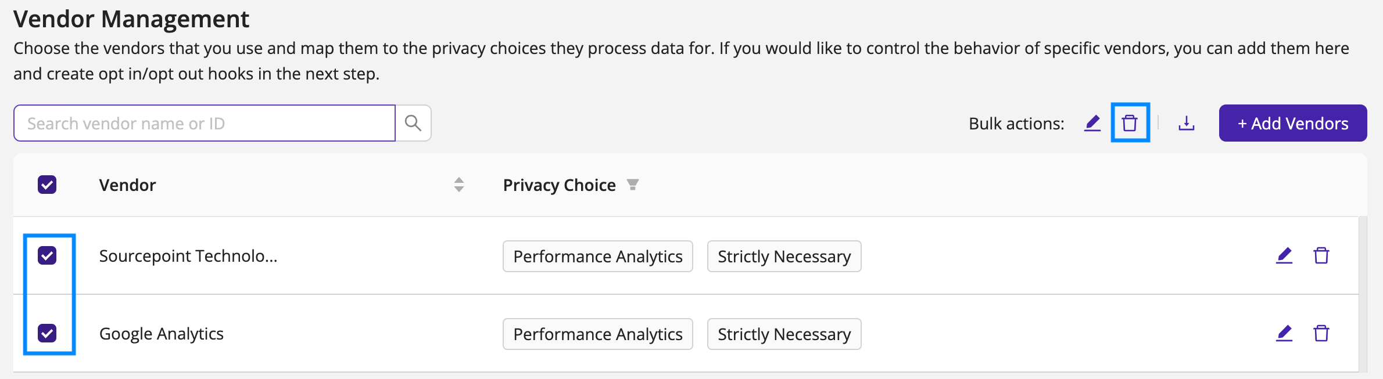This screenshot has height=379, width=1383.
Task: Click the bulk edit pencil icon
Action: click(x=1092, y=123)
